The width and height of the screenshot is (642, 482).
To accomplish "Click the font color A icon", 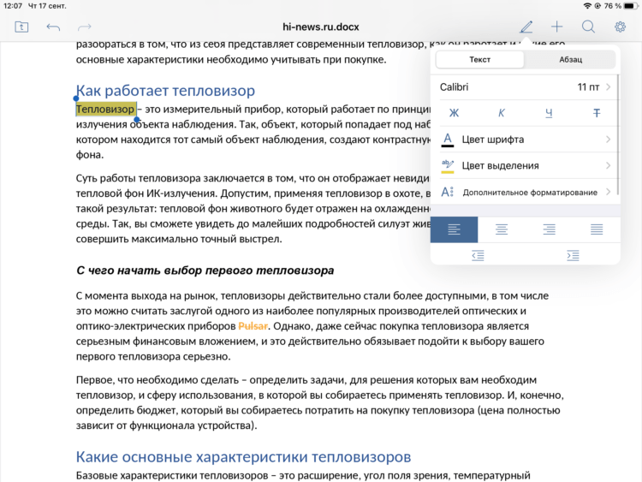I will [x=448, y=140].
